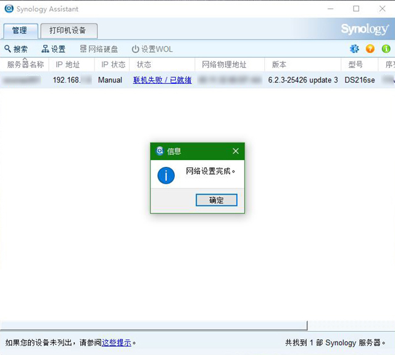Switch to the 管理 tab
The image size is (395, 355).
(20, 31)
